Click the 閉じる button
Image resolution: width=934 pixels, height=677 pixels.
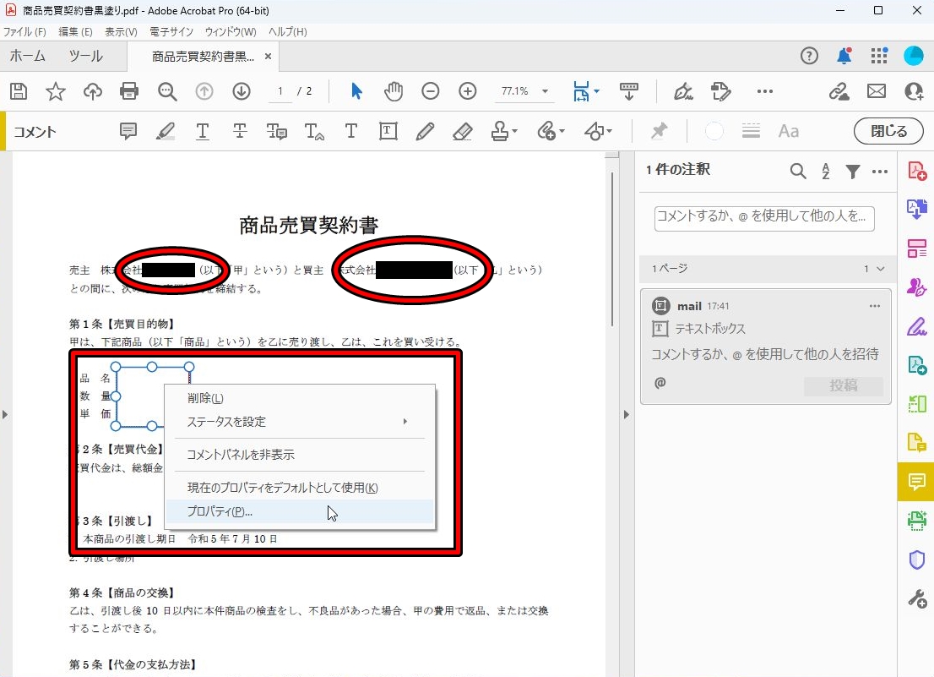888,131
